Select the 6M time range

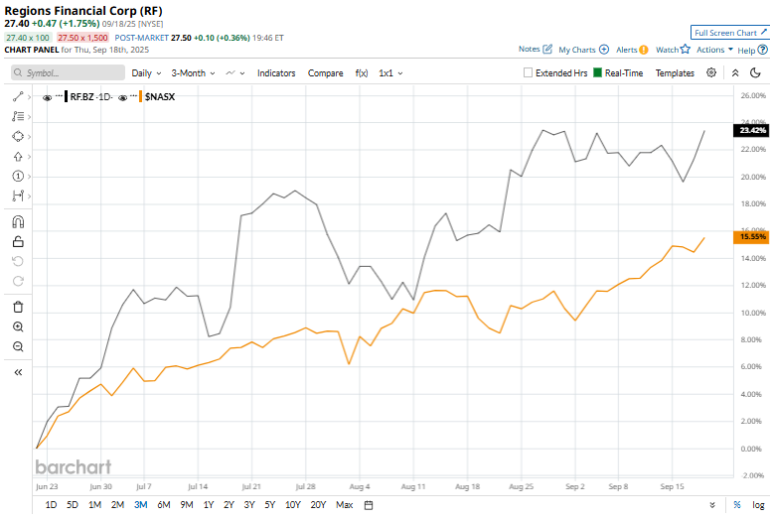[164, 505]
